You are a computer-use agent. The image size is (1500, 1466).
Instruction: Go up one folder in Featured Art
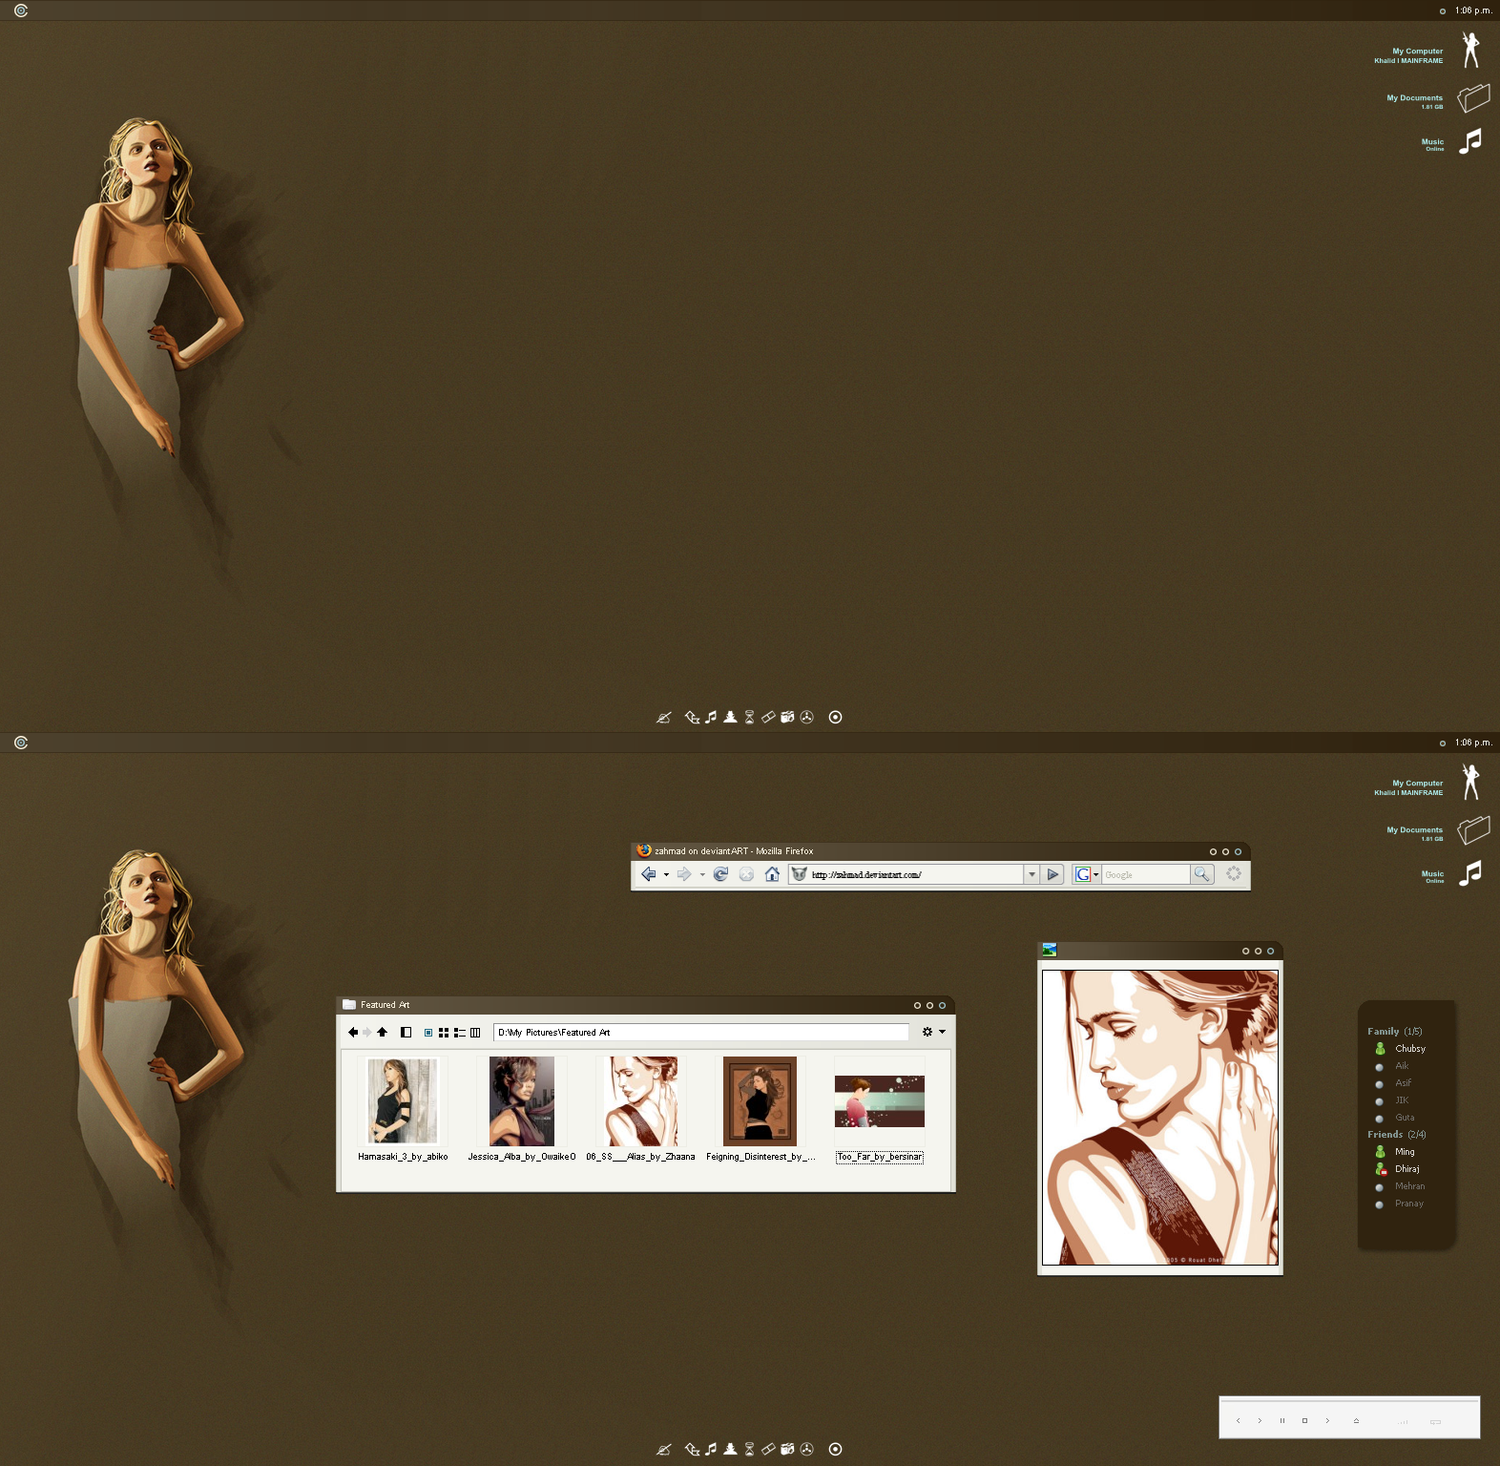[383, 1032]
